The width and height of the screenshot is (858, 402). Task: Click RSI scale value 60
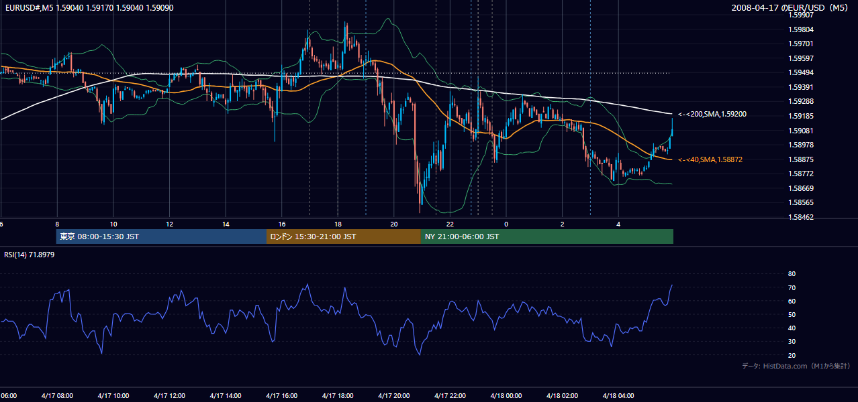792,301
